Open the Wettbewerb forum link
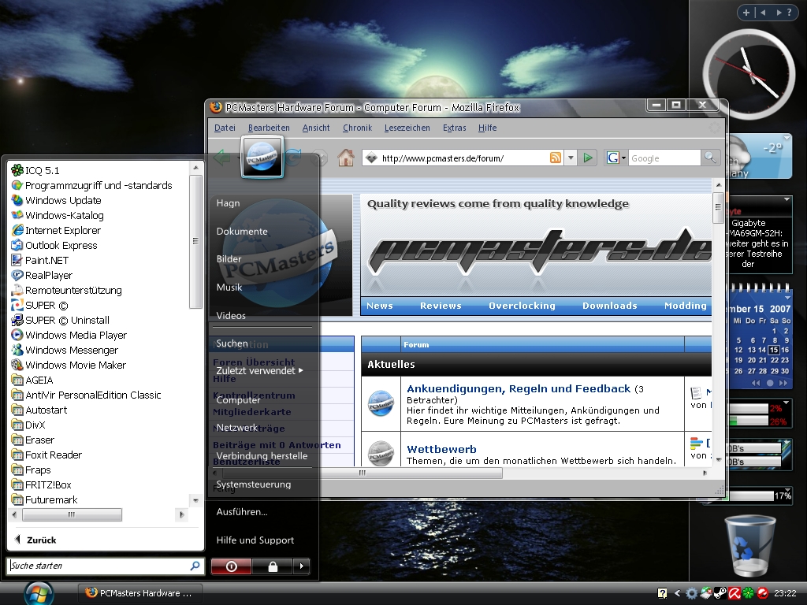Image resolution: width=807 pixels, height=605 pixels. (x=441, y=449)
